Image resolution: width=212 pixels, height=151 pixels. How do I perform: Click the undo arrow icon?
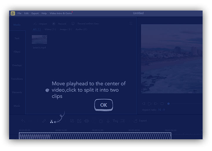[23, 121]
